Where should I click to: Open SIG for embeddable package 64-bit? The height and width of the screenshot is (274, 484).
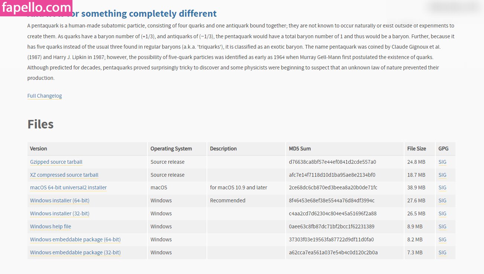(442, 239)
